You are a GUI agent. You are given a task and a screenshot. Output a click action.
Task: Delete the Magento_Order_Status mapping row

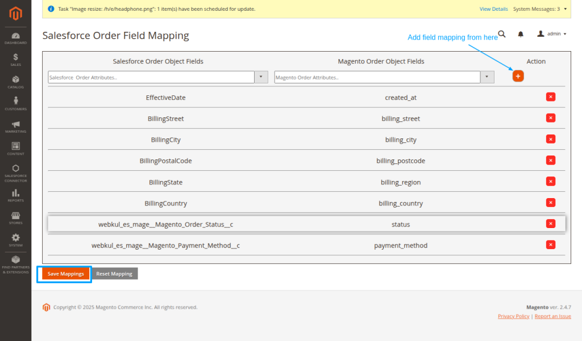pos(551,224)
